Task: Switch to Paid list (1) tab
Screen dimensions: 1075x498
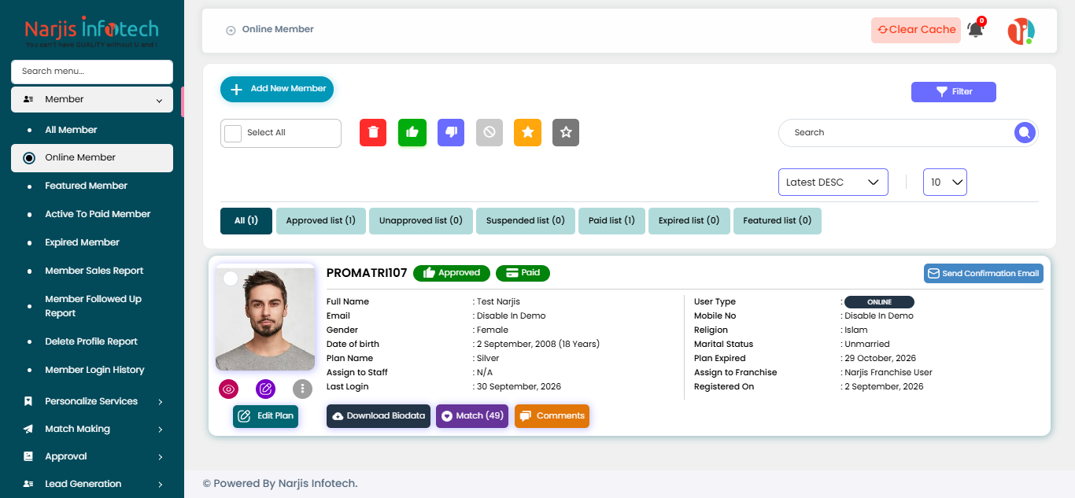Action: coord(611,221)
